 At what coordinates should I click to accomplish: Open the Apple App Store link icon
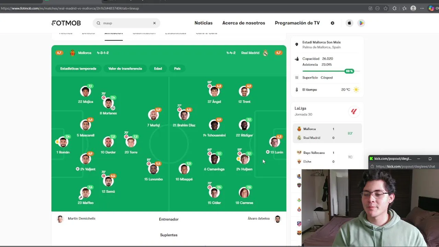pos(349,23)
